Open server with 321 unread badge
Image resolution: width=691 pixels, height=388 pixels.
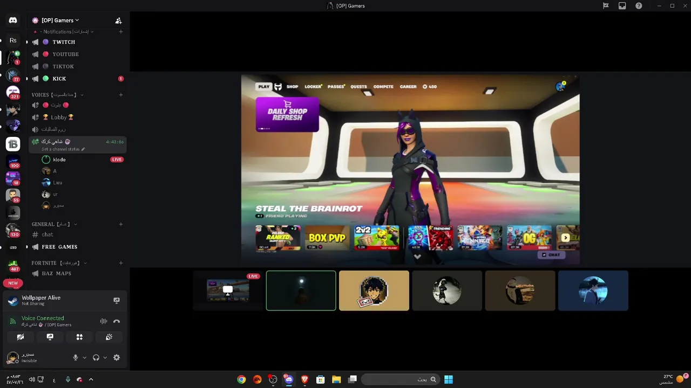[x=13, y=92]
